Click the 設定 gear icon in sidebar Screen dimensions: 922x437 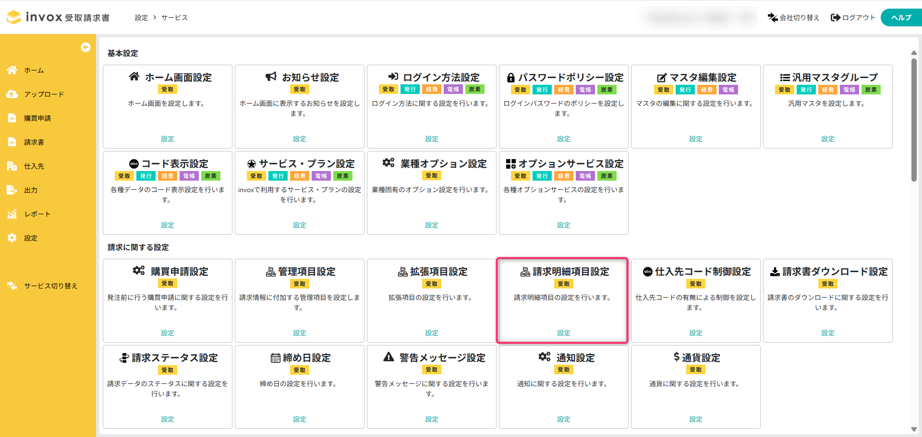(12, 238)
